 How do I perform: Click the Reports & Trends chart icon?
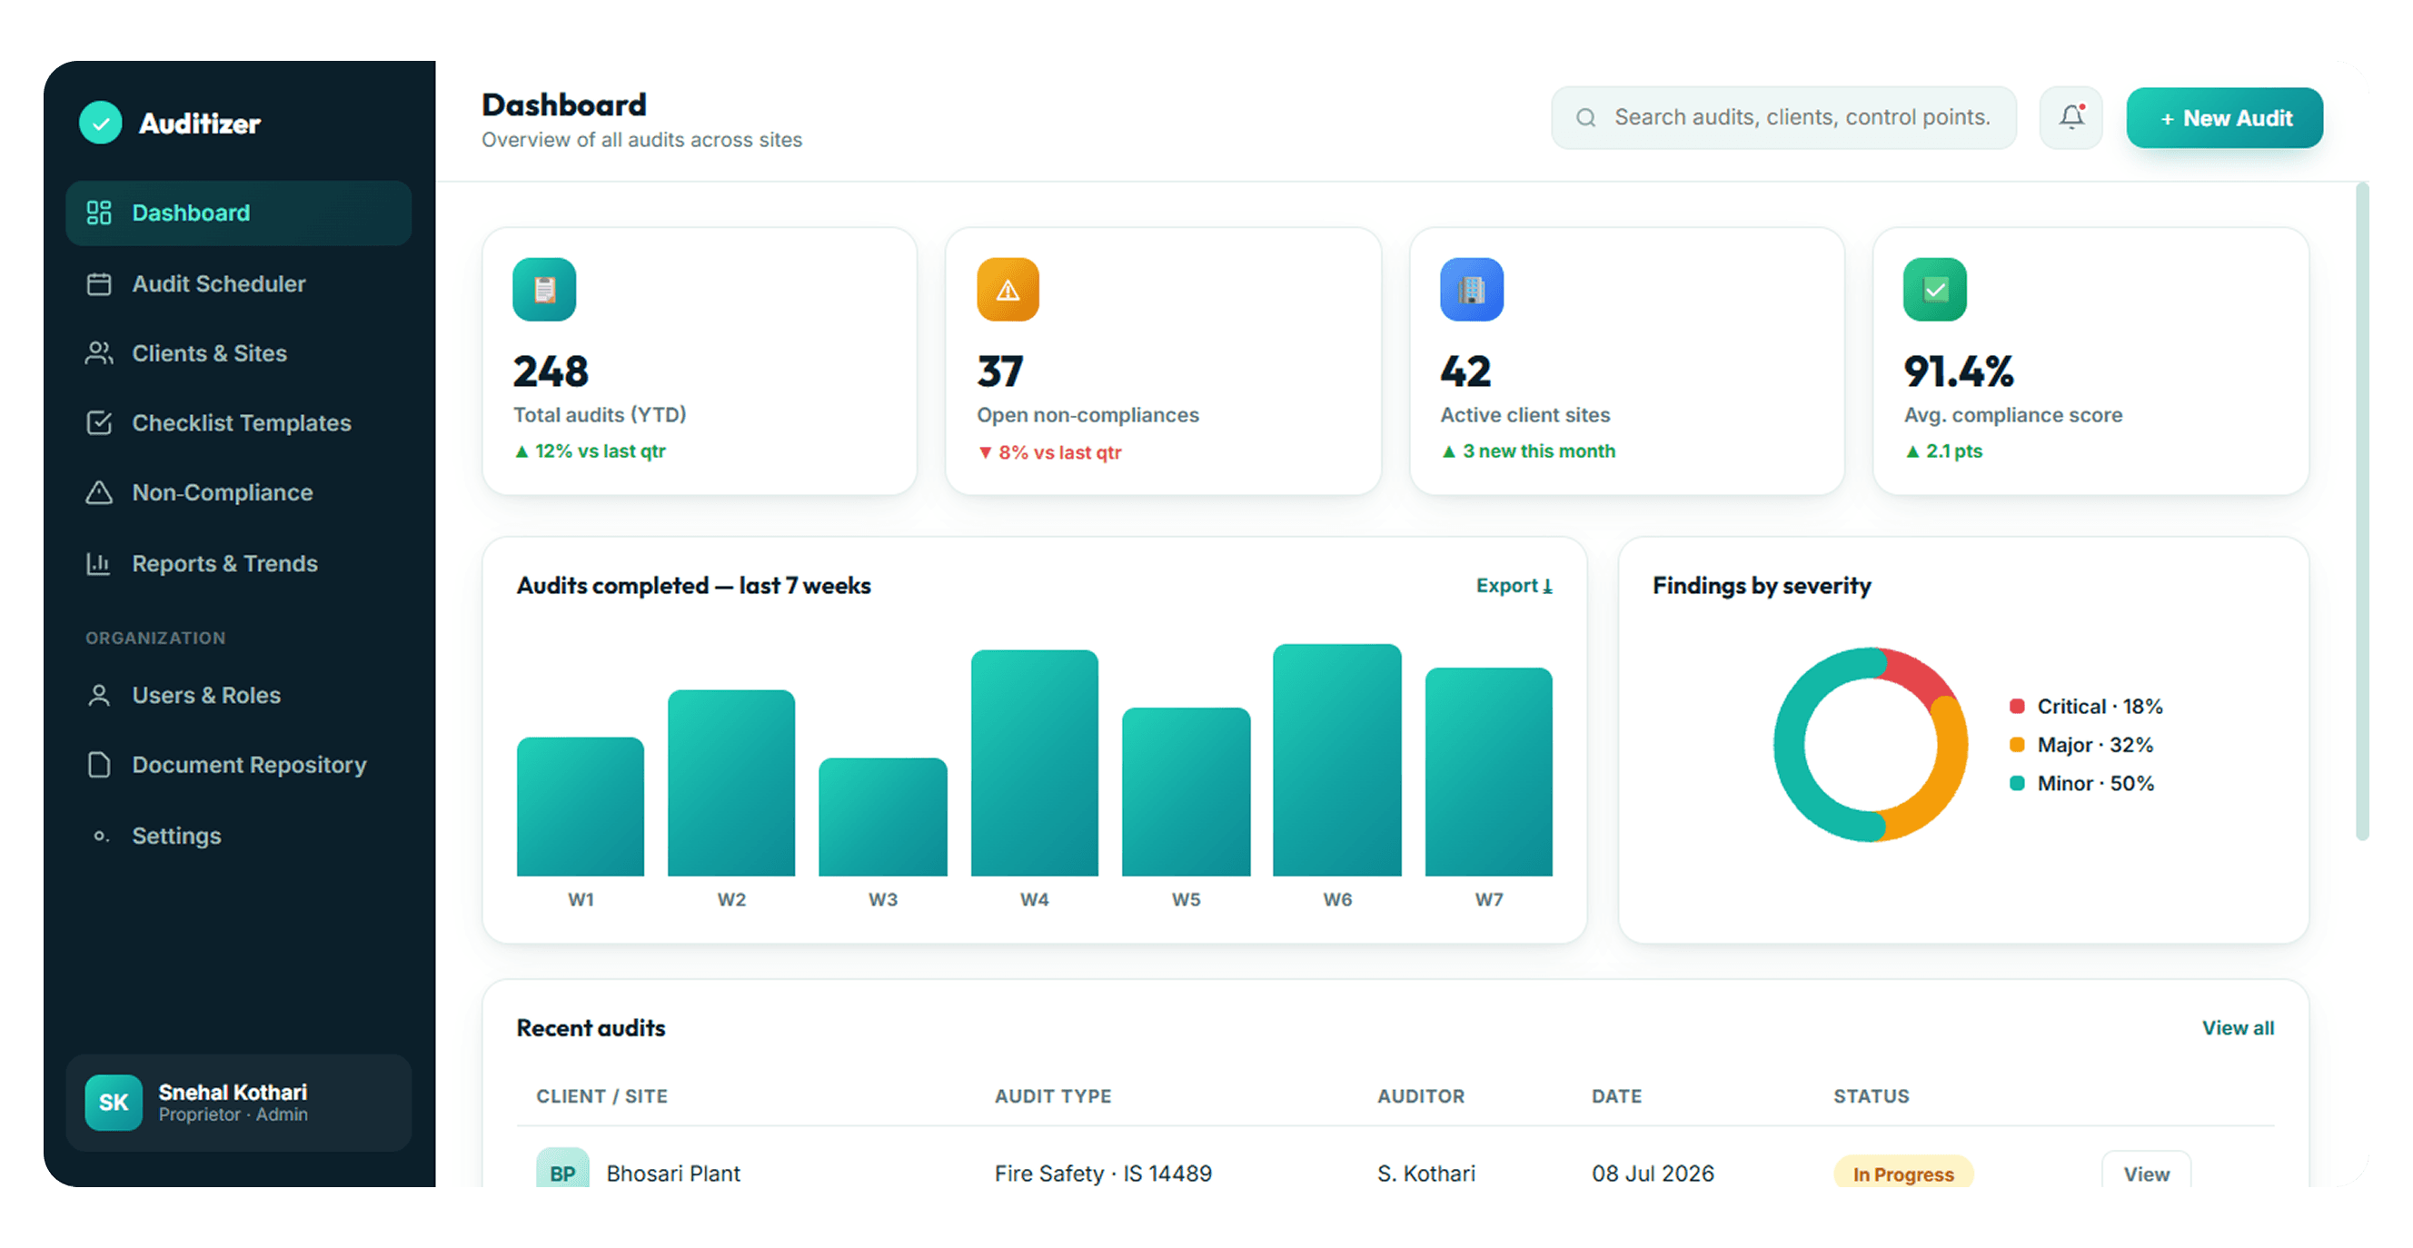coord(99,564)
